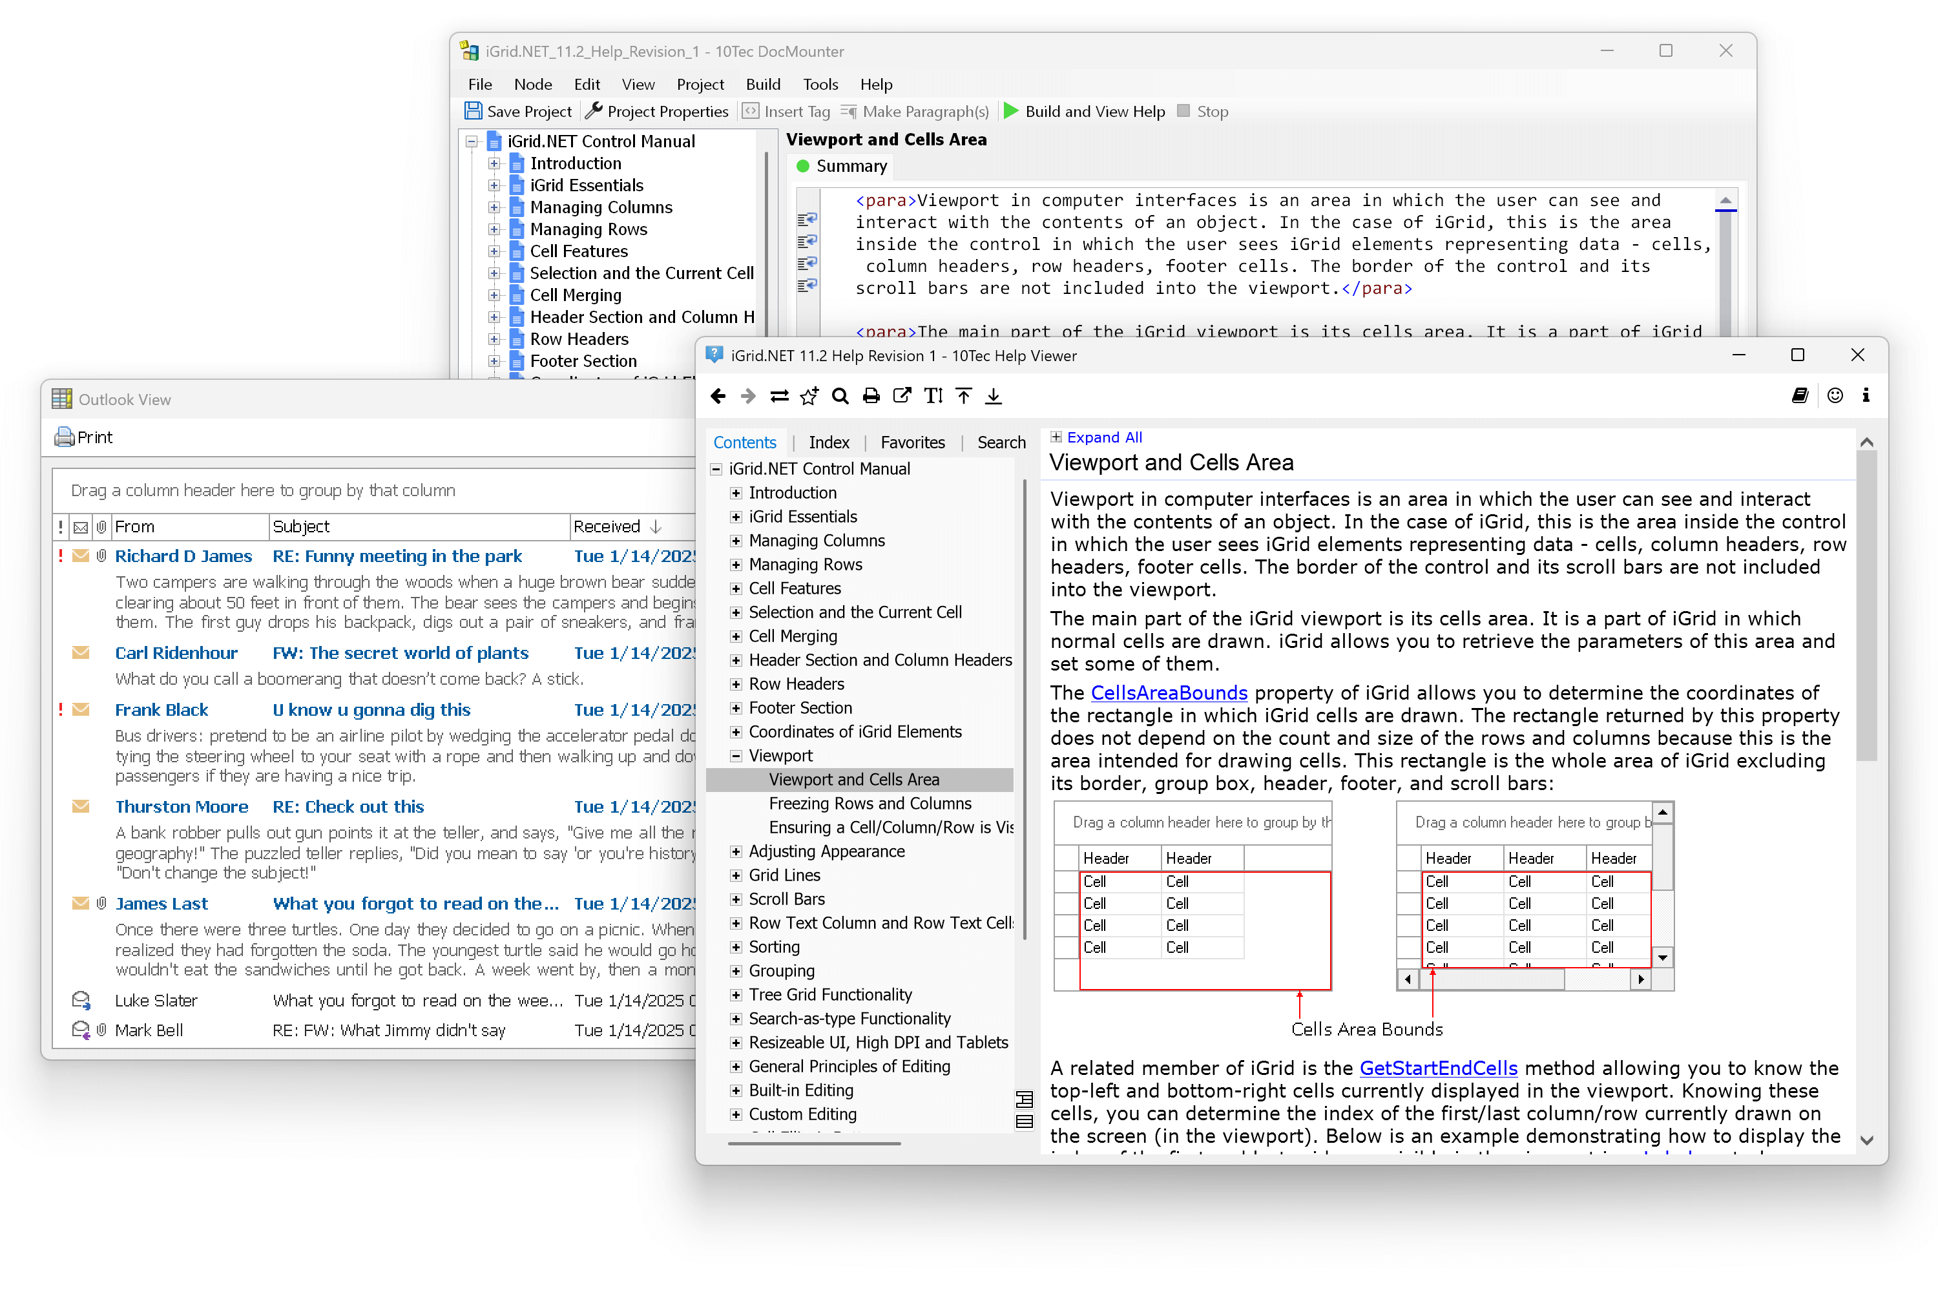The height and width of the screenshot is (1292, 1938).
Task: Click the lower view-mode icon below contents scrollbar
Action: pos(1024,1121)
